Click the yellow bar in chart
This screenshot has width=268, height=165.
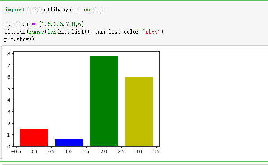pyautogui.click(x=139, y=112)
